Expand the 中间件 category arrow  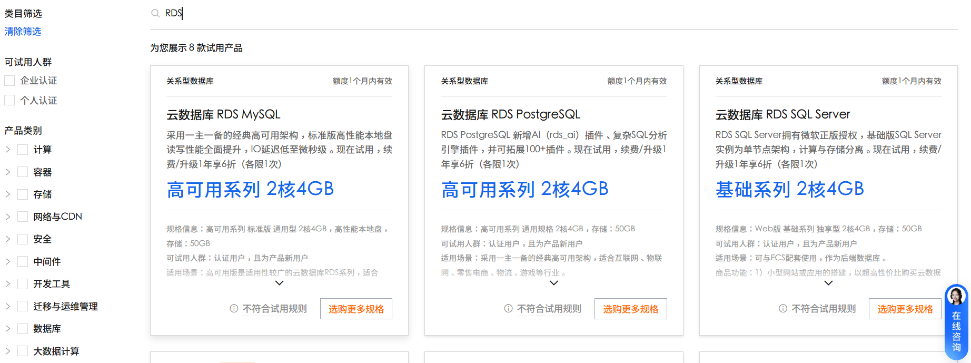(8, 261)
